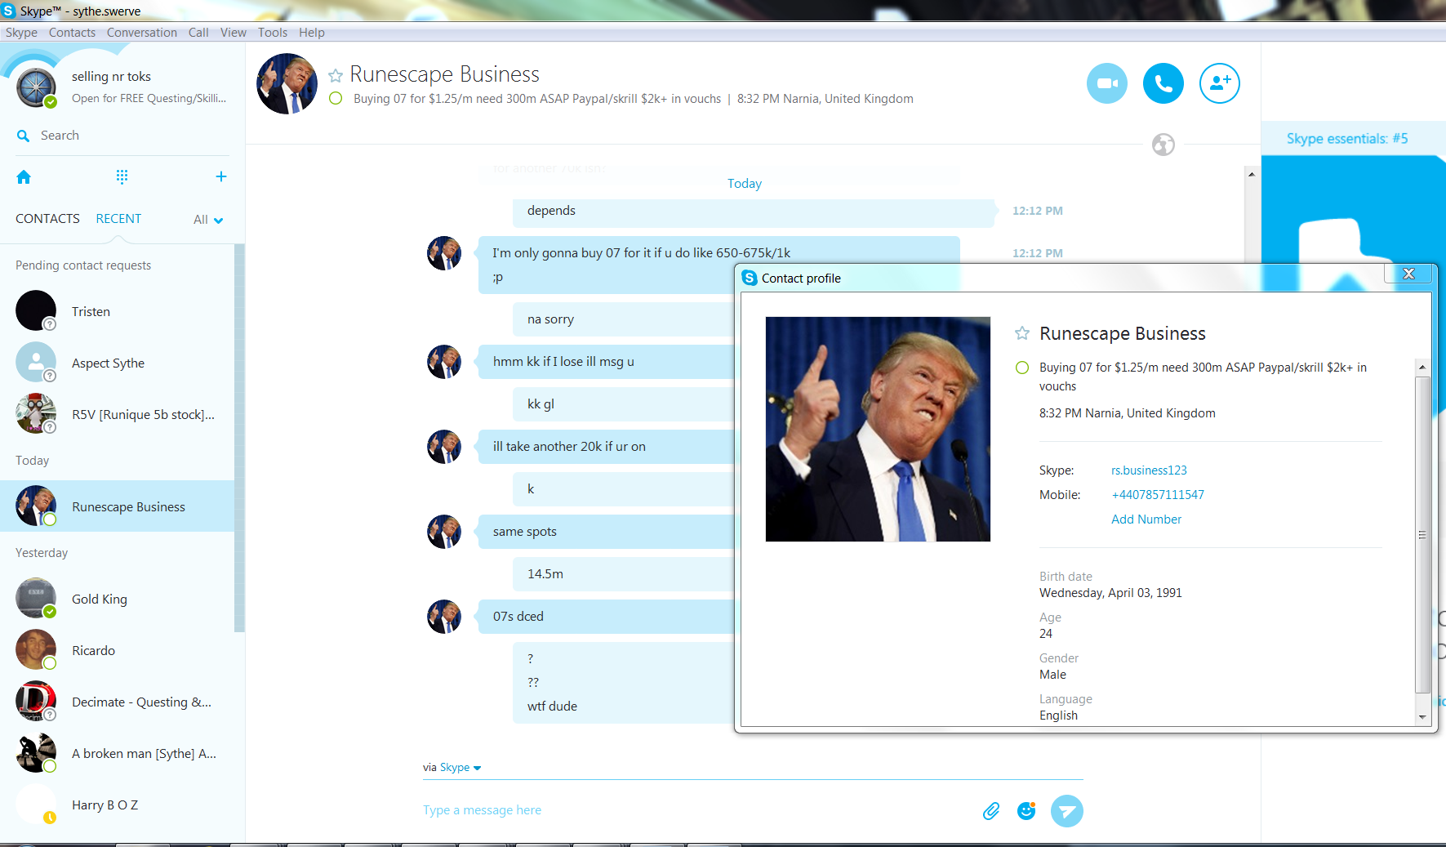Click Skype essentials: #5 banner title

click(x=1347, y=139)
